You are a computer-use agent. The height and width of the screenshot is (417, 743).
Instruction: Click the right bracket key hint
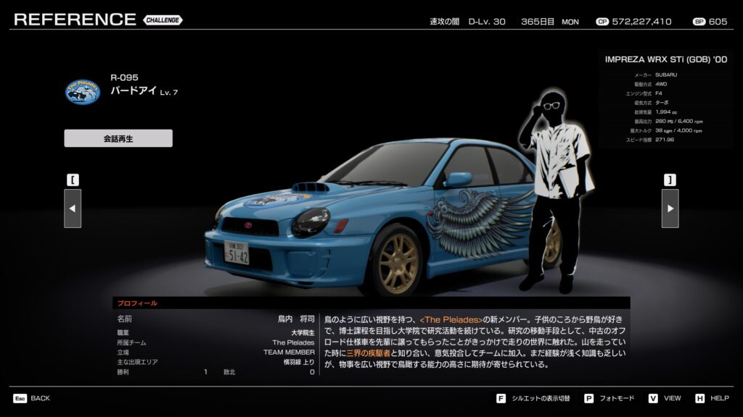[670, 180]
